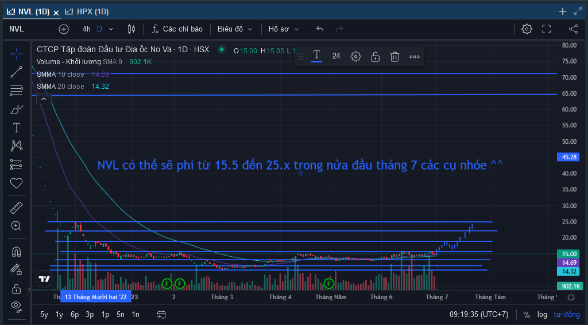Viewport: 588px width, 325px height.
Task: Expand the Biểu đồ dropdown
Action: click(x=235, y=29)
